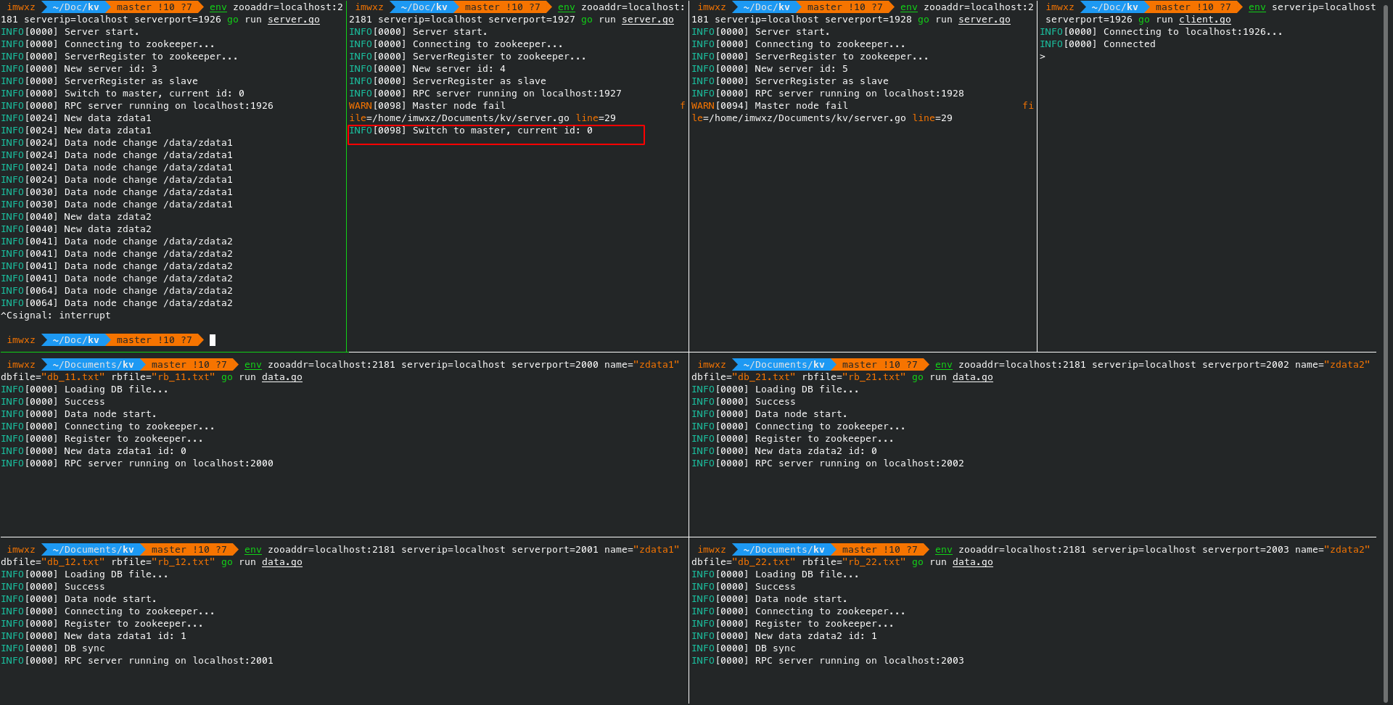Click 'New server id: 4' log line

coord(427,69)
